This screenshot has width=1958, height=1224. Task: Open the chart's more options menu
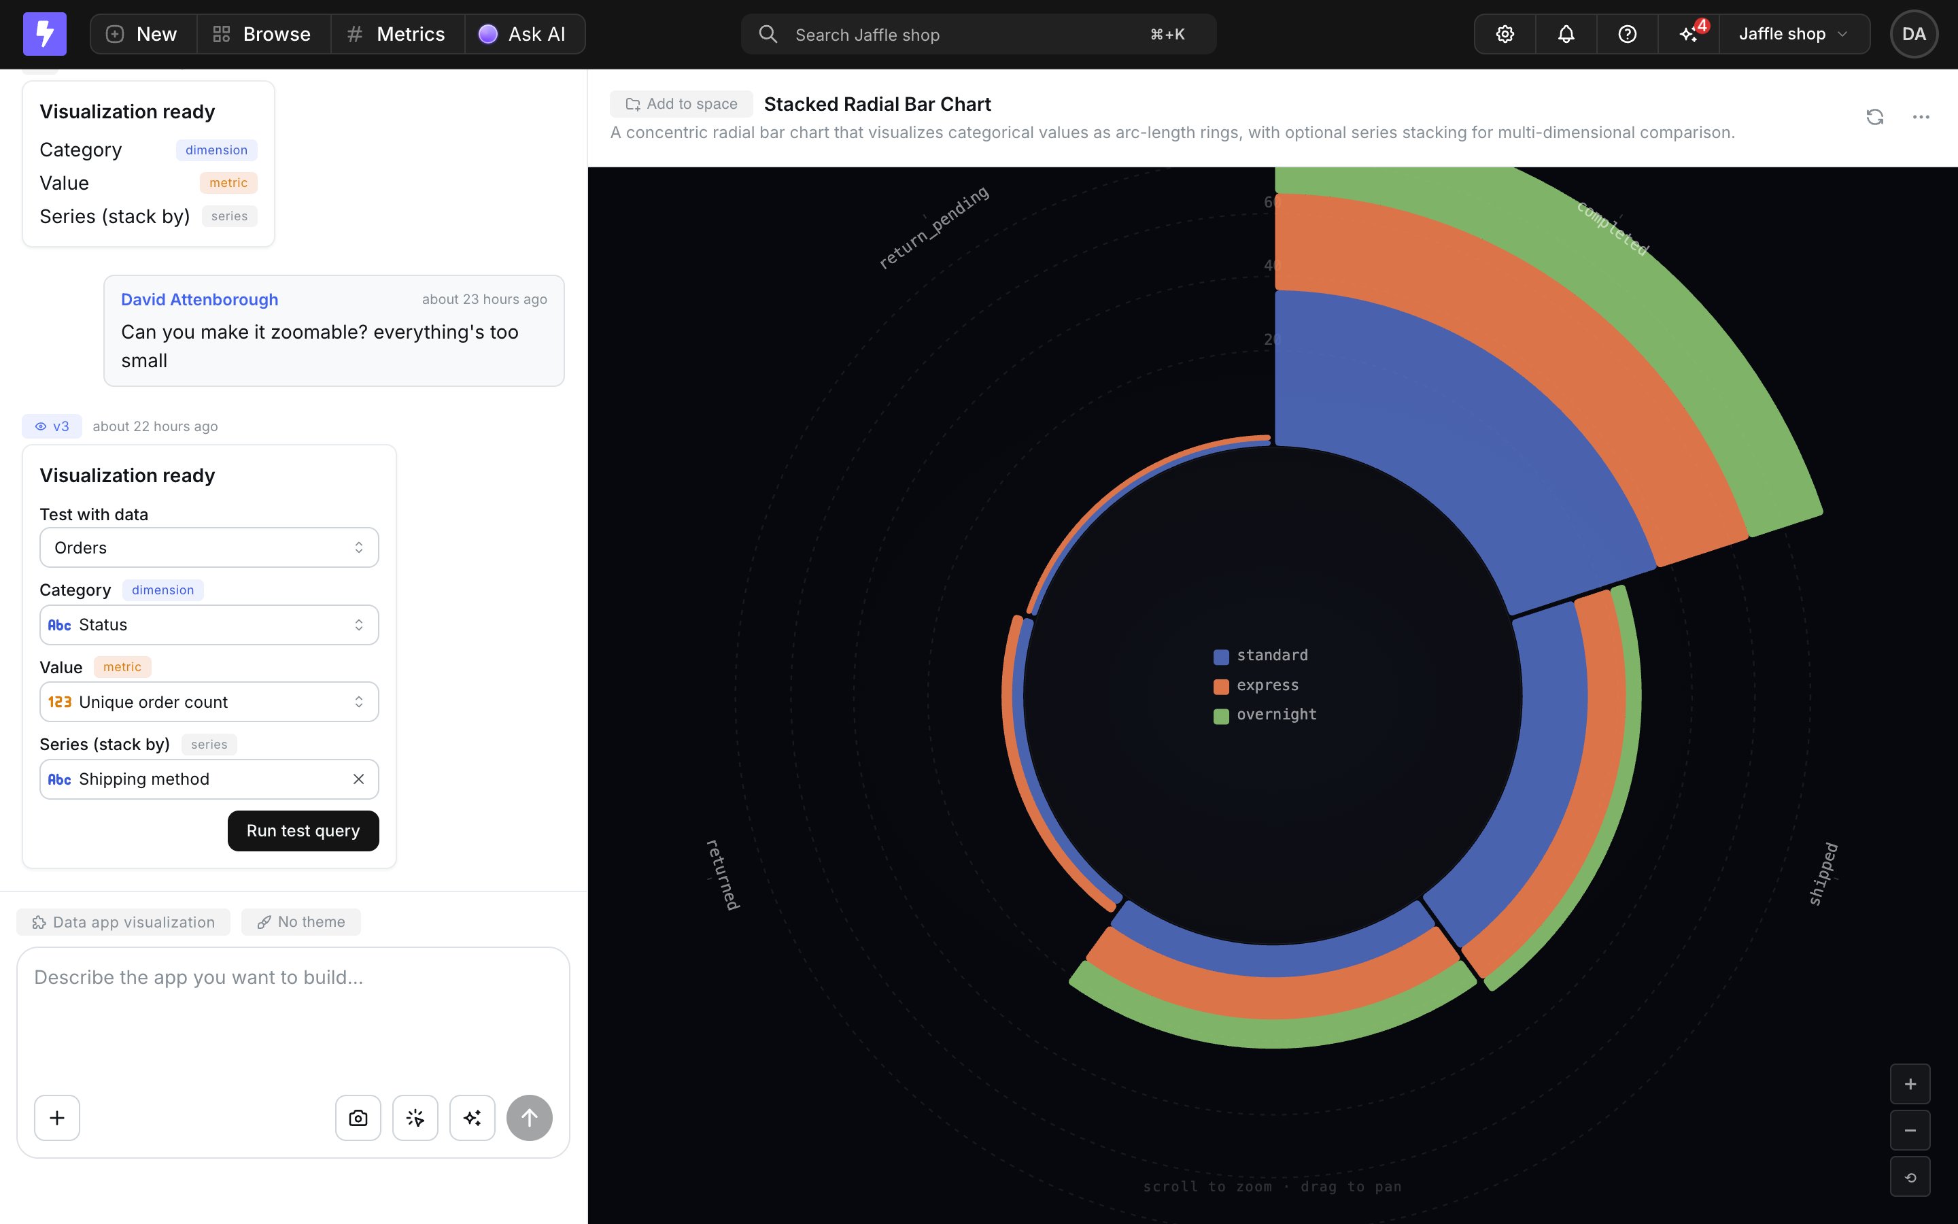(x=1921, y=116)
